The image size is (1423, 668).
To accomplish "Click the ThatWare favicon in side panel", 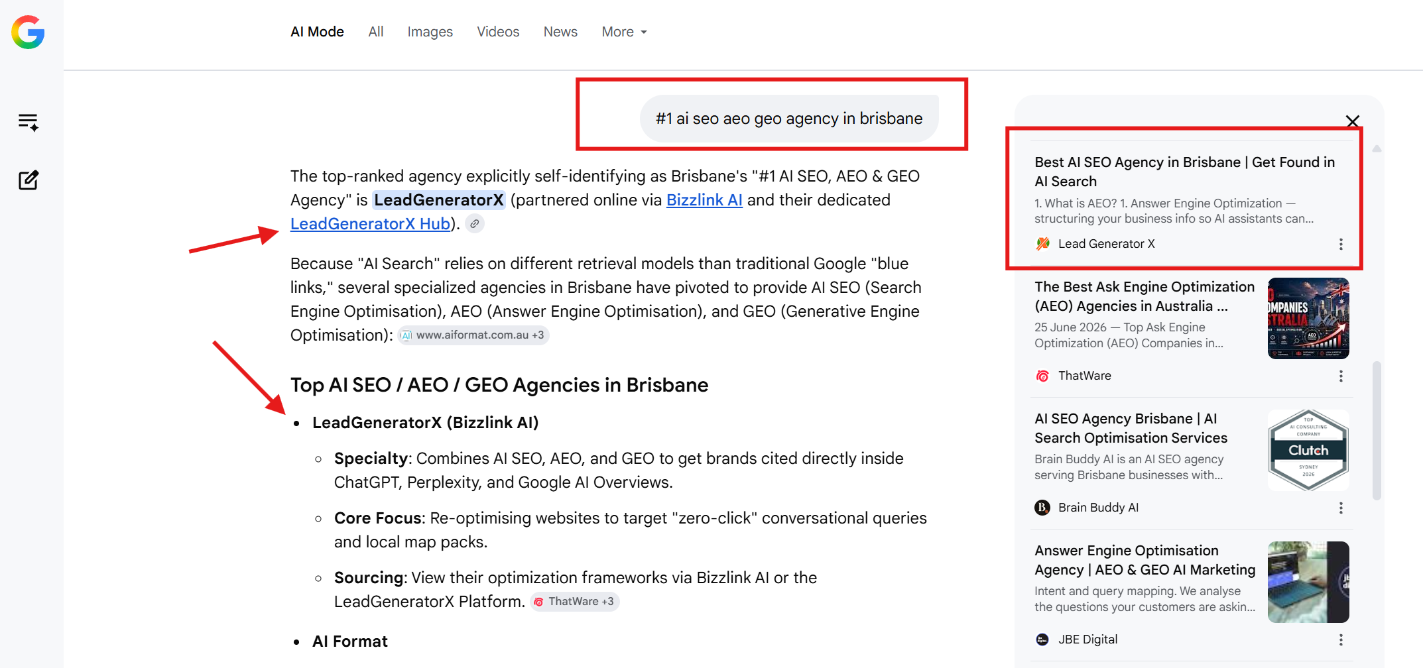I will pos(1042,376).
